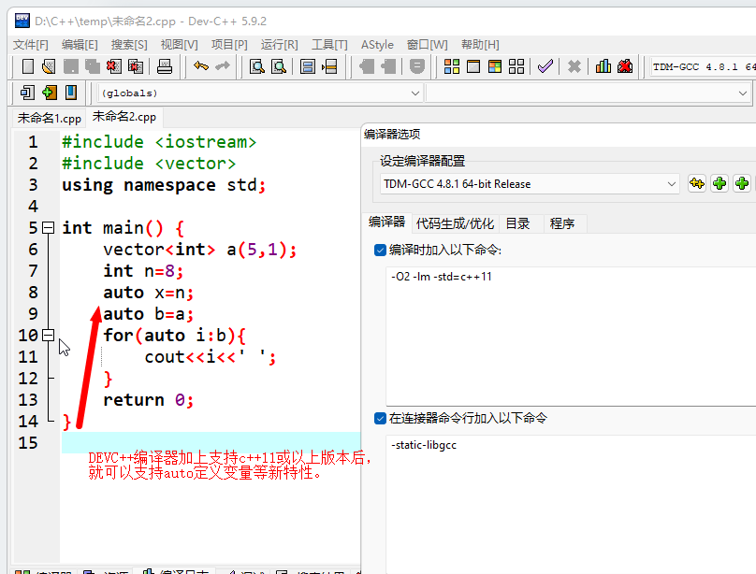Click the New file toolbar icon
The width and height of the screenshot is (756, 574).
(28, 66)
